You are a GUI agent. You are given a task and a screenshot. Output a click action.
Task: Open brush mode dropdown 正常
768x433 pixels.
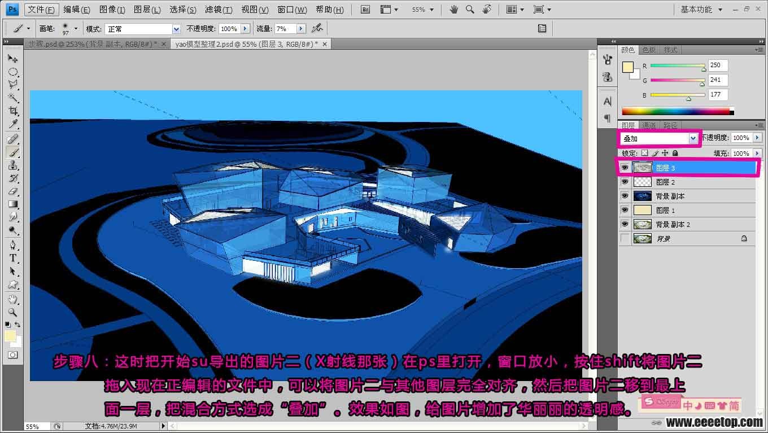point(143,29)
